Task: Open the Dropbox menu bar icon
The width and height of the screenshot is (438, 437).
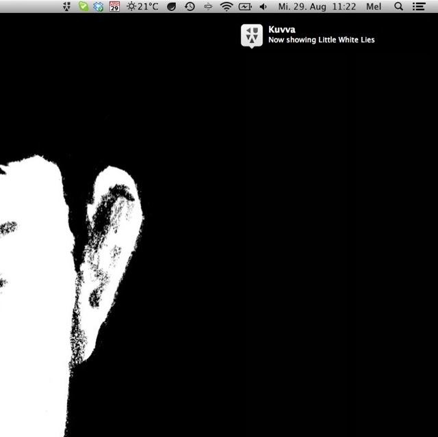Action: coord(99,7)
